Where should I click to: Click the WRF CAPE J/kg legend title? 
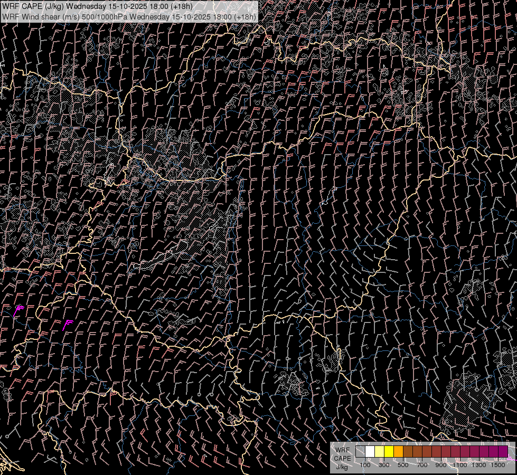(x=342, y=458)
